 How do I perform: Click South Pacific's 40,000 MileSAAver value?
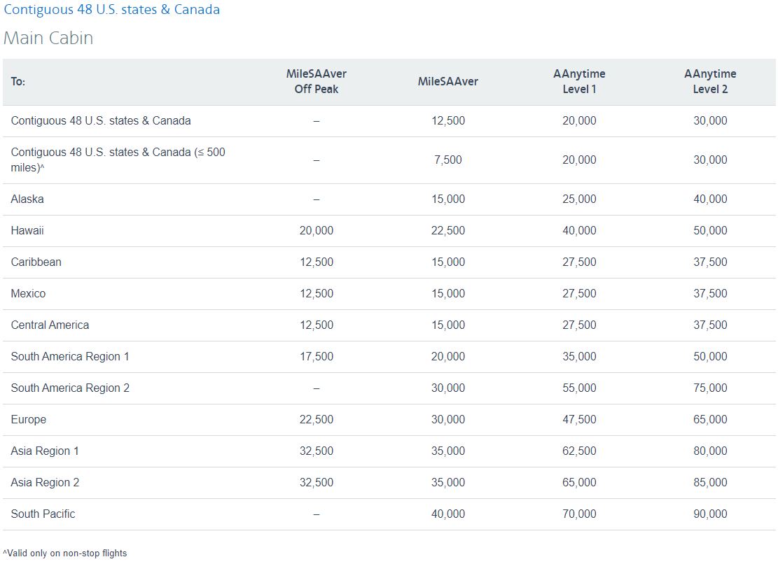click(x=447, y=514)
